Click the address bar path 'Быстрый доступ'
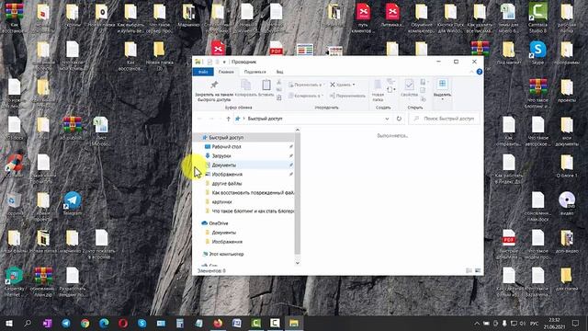 (x=265, y=119)
